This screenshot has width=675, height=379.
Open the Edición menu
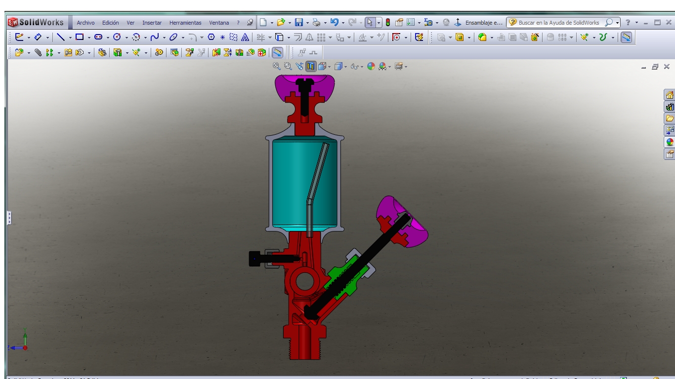click(111, 23)
